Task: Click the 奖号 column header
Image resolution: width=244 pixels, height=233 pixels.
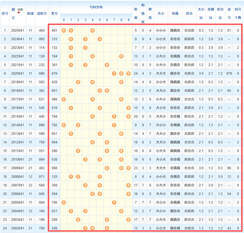Action: pos(55,13)
